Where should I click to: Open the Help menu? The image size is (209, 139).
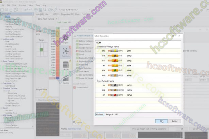pos(44,5)
